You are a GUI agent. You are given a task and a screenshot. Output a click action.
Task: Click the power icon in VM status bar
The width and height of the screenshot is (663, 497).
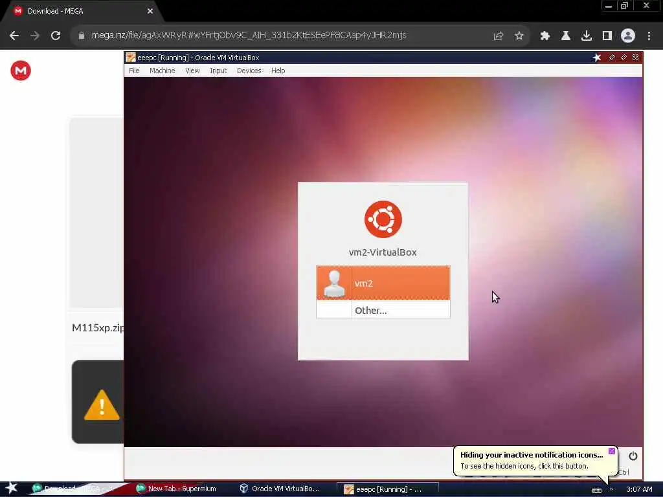(633, 456)
